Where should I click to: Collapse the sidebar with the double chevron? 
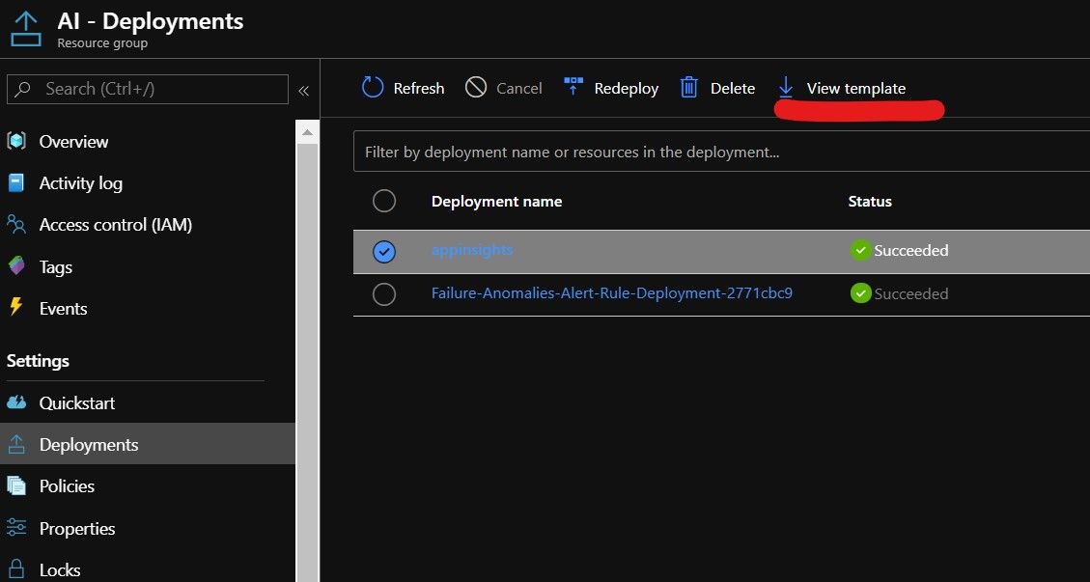[304, 90]
